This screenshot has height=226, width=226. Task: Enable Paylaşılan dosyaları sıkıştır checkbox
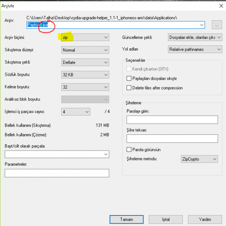point(130,78)
